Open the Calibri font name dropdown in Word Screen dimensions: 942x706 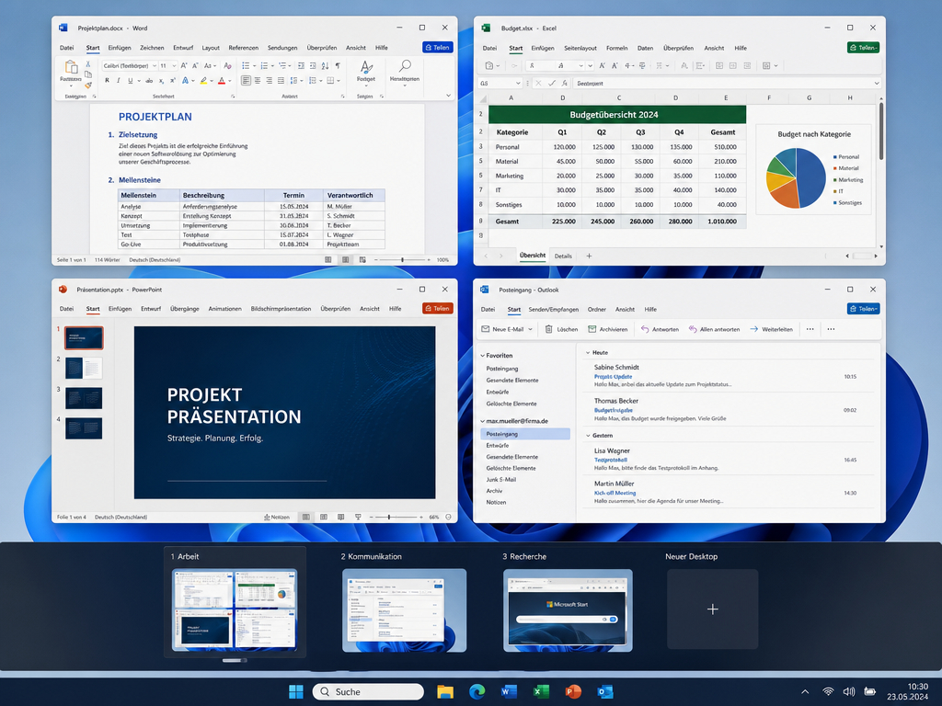tap(155, 65)
